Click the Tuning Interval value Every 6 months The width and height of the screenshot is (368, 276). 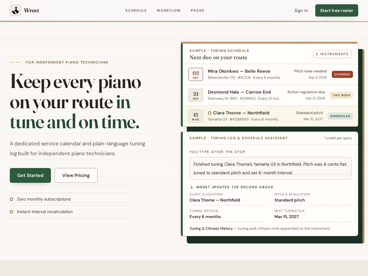(205, 217)
